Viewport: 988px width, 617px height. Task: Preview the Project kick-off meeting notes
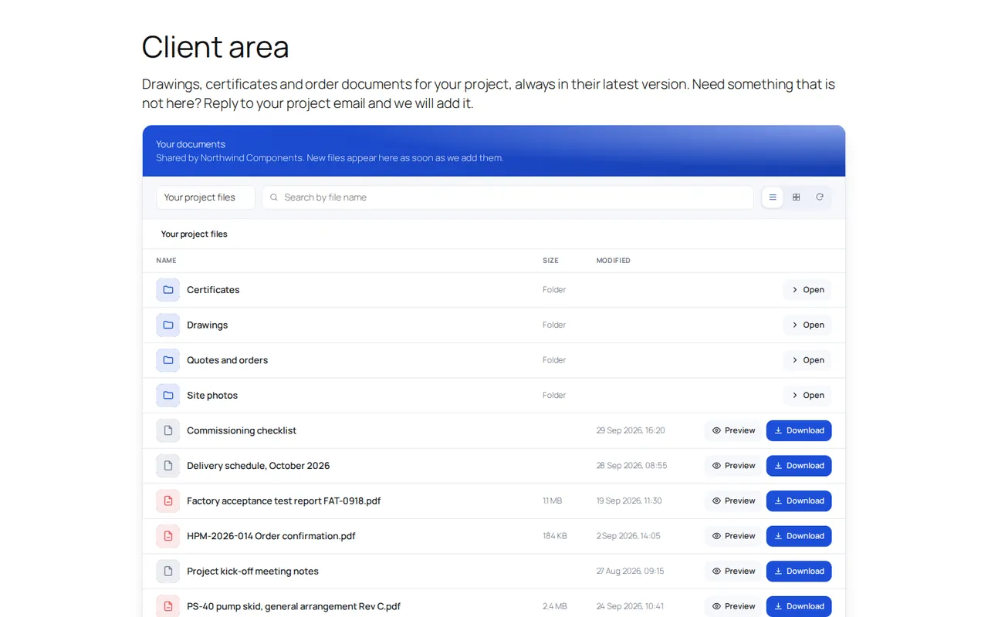733,571
